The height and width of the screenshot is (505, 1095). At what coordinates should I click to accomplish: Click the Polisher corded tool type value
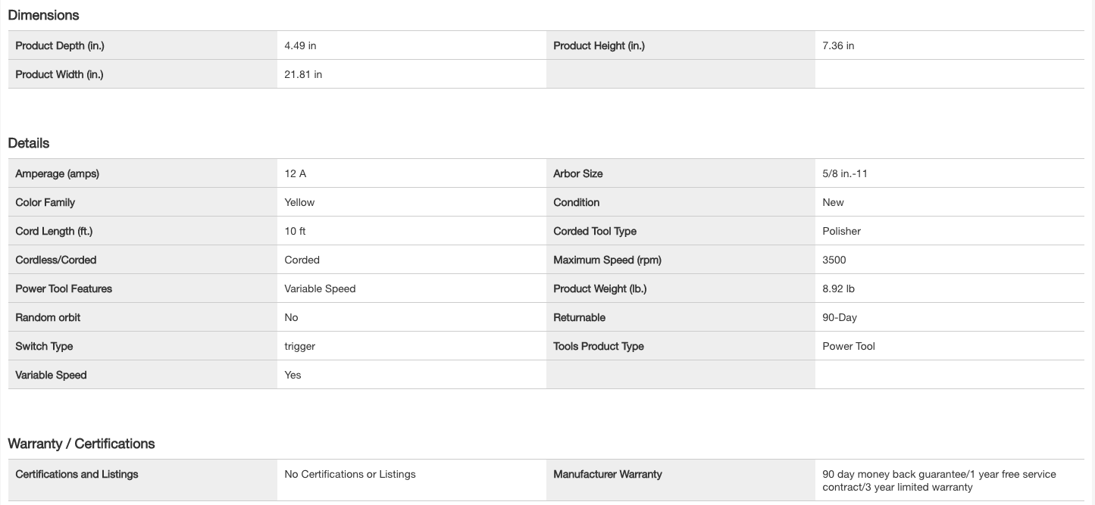[x=841, y=231]
